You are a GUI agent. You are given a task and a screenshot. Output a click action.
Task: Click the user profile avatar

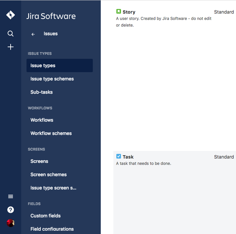point(11,223)
